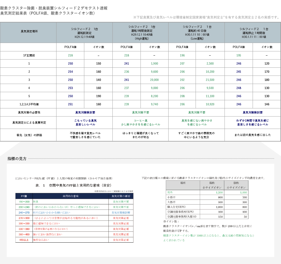Viewport: 281px width, 264px height.
Task: Select the negative ion value 700
Action: (245, 197)
